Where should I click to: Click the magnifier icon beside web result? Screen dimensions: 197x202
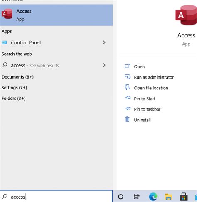(5, 65)
